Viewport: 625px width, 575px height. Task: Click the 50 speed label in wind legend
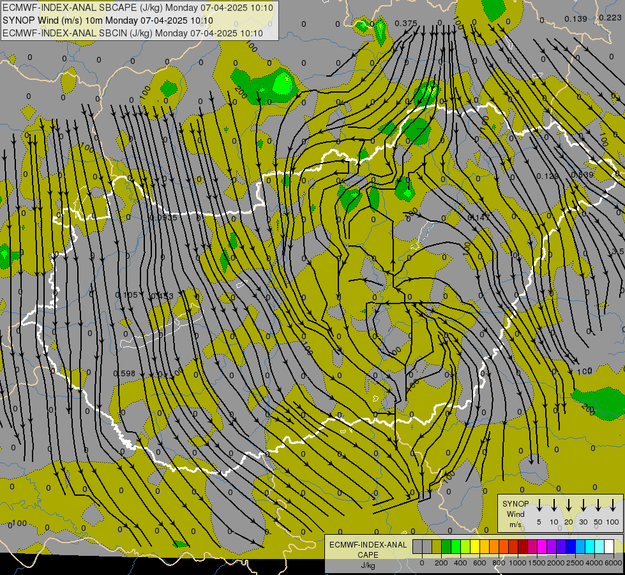tap(598, 522)
